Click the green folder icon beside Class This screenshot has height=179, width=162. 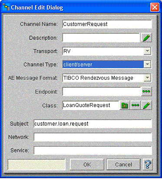pos(125,105)
